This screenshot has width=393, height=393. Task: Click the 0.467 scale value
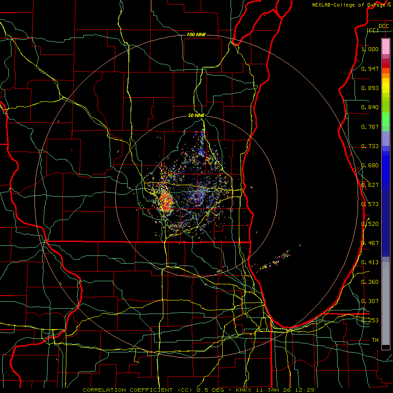click(370, 243)
